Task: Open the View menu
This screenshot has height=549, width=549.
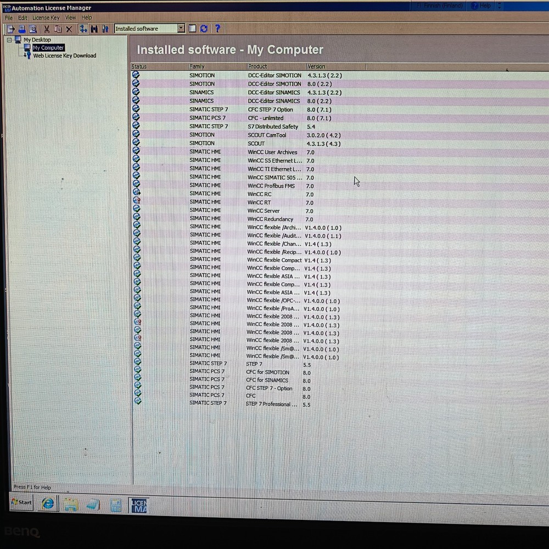Action: 70,18
